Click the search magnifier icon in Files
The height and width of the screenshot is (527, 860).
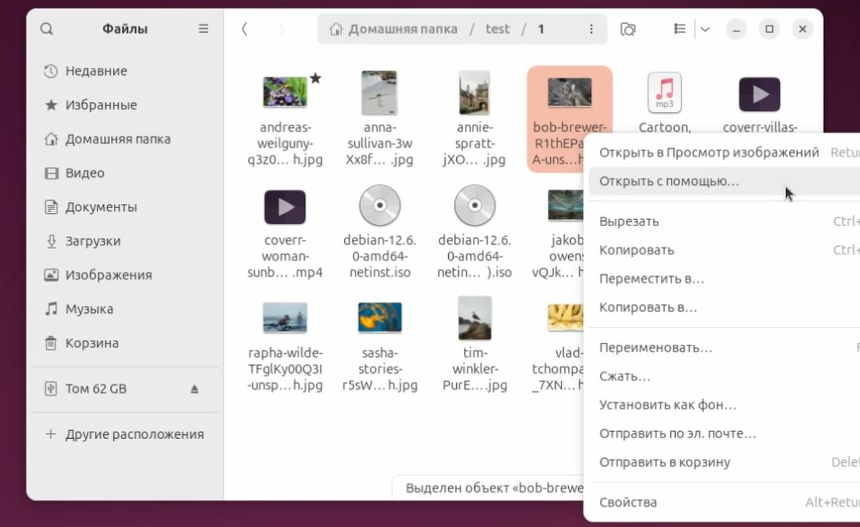(x=46, y=29)
